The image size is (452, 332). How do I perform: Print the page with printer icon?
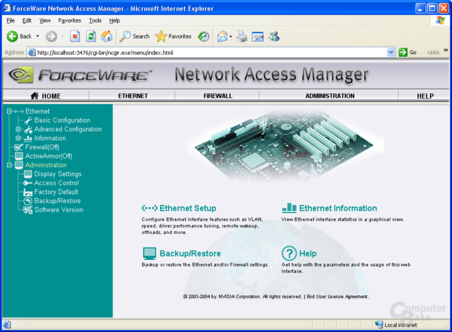point(242,37)
